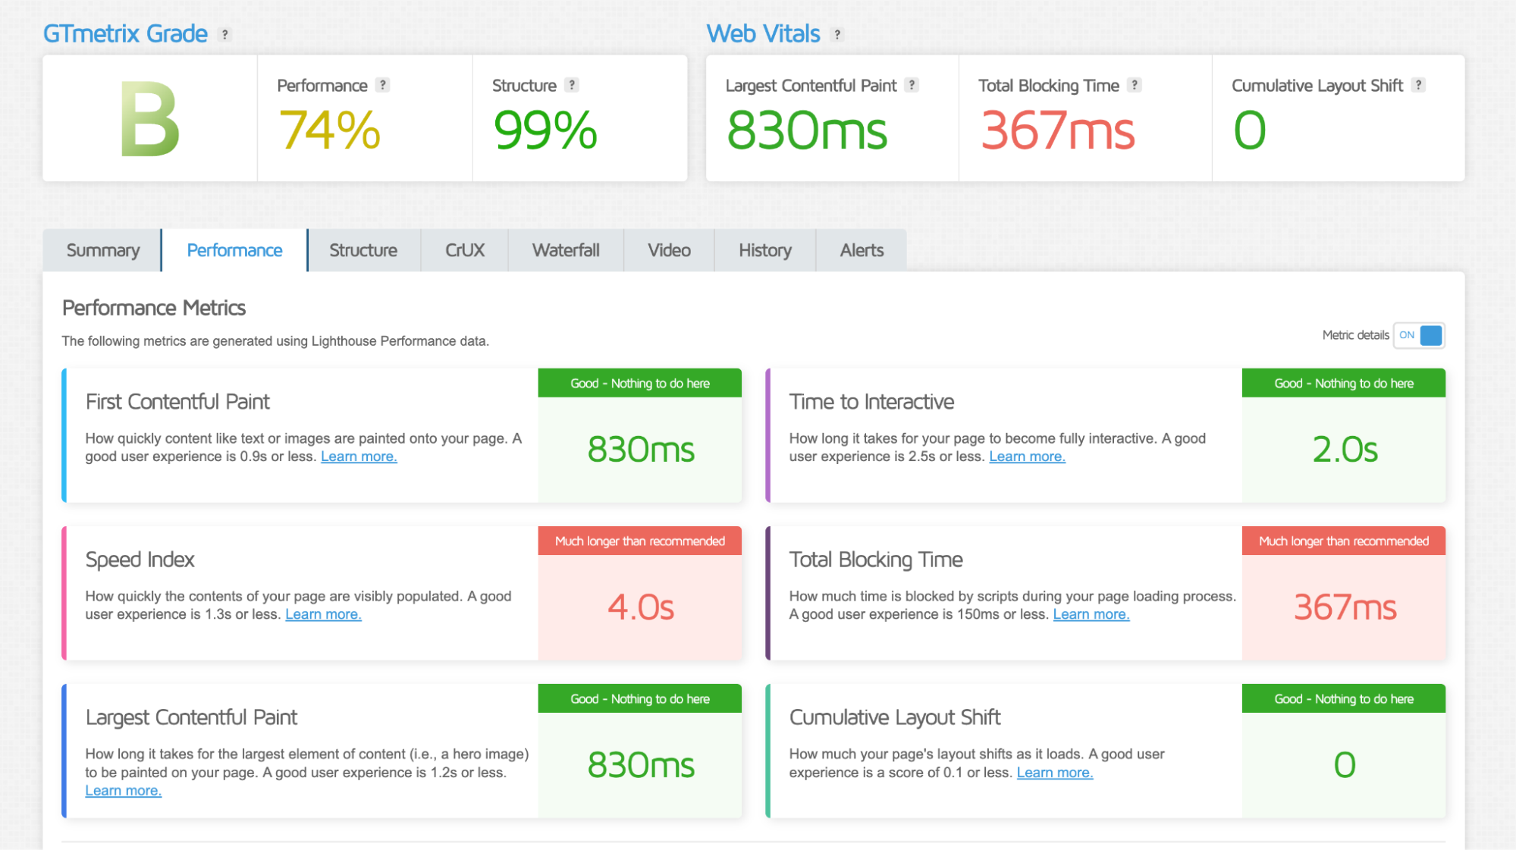Screen dimensions: 1516x850
Task: Click the 830ms value in Web Vitals
Action: pyautogui.click(x=807, y=130)
